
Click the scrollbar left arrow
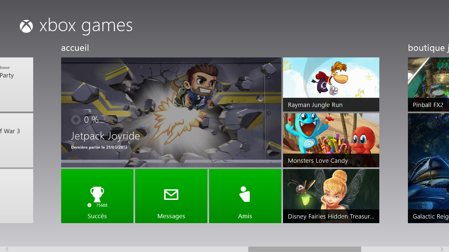(x=7, y=249)
